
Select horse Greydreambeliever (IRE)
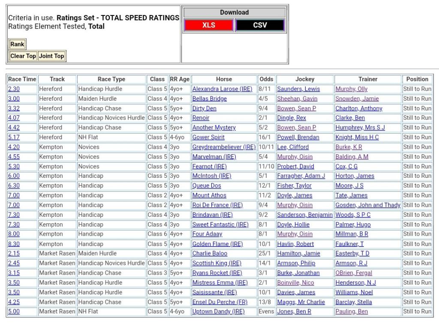pyautogui.click(x=223, y=147)
